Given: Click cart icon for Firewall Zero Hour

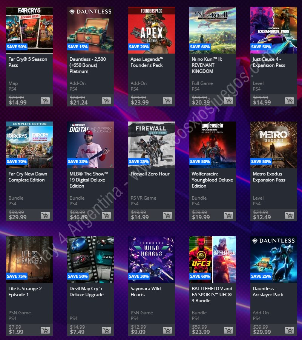Looking at the screenshot, I should tap(167, 215).
